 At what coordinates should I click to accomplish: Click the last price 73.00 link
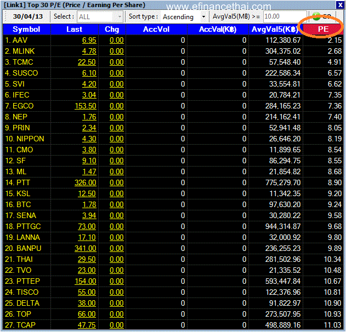tap(87, 227)
